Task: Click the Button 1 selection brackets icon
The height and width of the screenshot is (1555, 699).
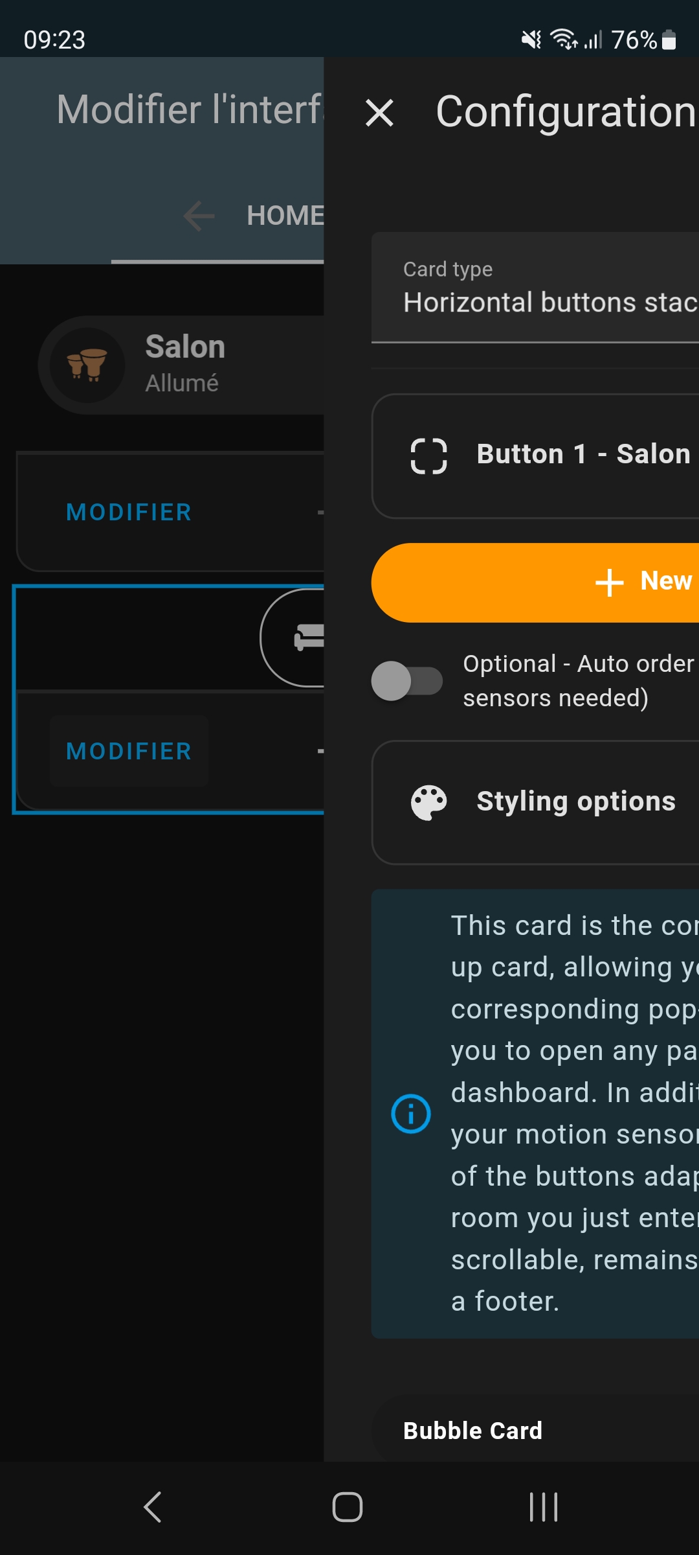Action: 428,456
